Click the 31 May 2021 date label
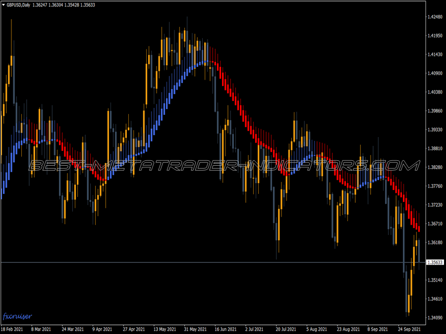The image size is (446, 334). coord(195,329)
